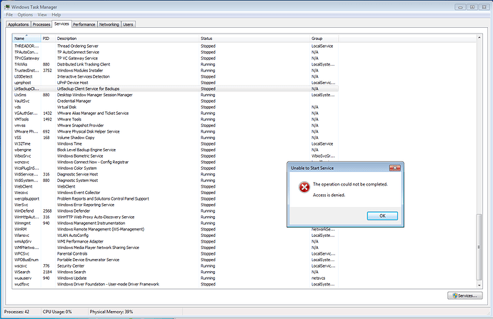Open the Options menu
The image size is (493, 319).
(25, 15)
